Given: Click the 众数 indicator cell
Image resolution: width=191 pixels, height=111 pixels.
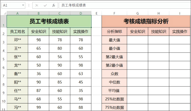Looking at the screenshot, I should (x=114, y=74).
